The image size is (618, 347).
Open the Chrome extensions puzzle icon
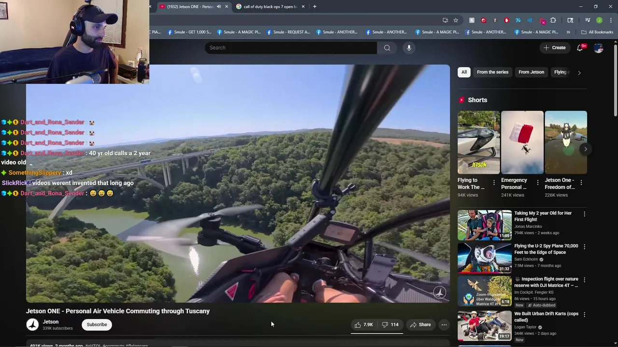pyautogui.click(x=553, y=20)
